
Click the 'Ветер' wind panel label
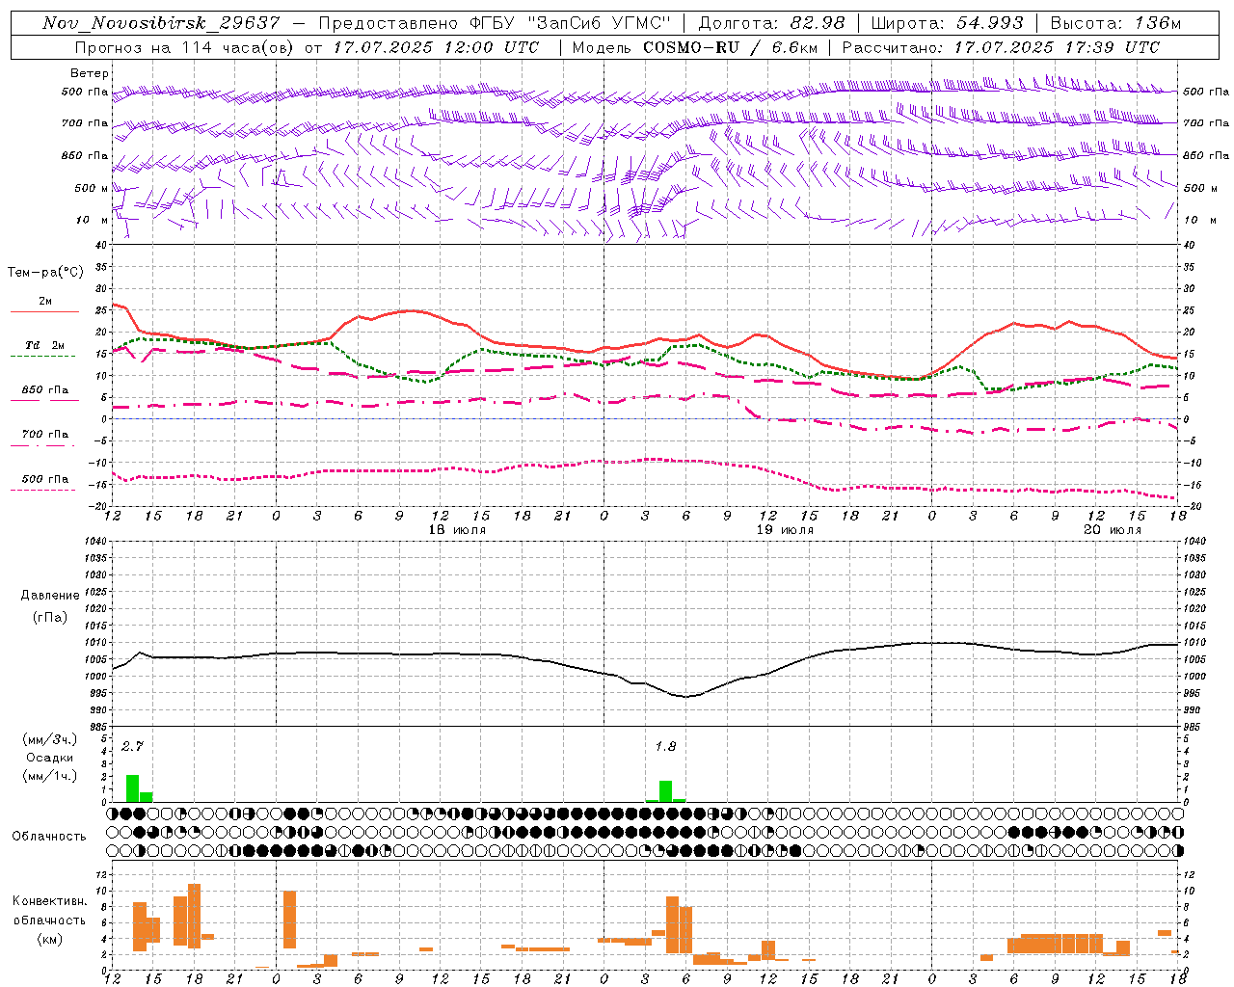[x=90, y=73]
